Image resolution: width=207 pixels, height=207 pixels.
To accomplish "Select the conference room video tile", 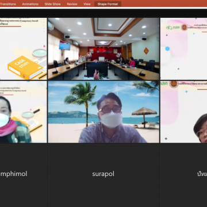I will tap(103, 49).
